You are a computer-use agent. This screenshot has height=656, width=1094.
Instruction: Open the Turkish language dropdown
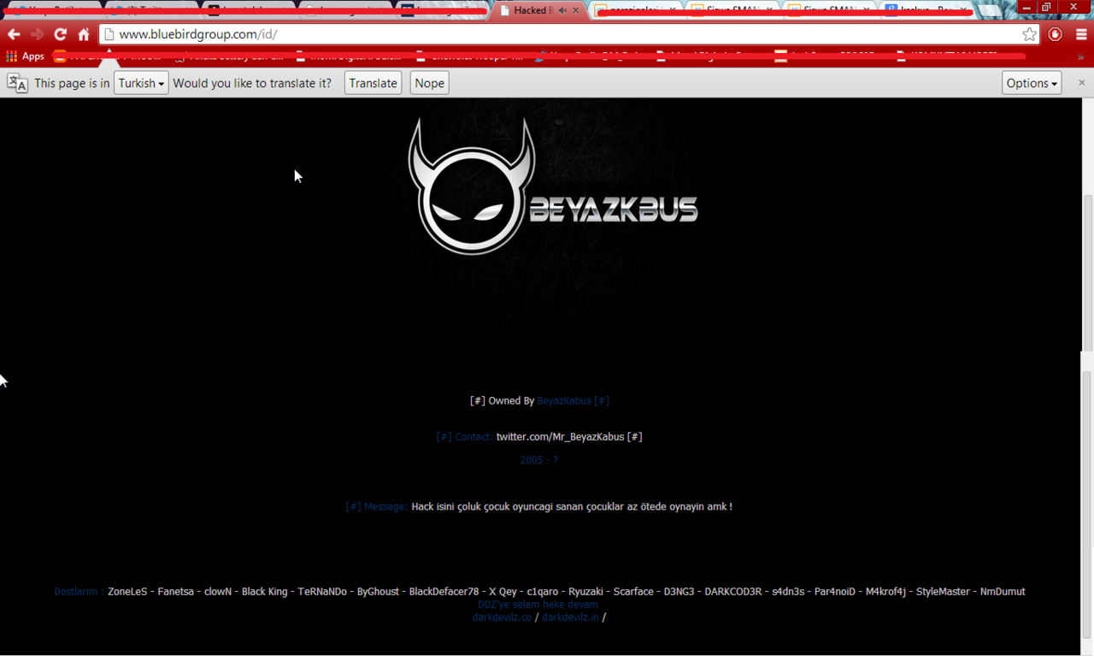141,83
